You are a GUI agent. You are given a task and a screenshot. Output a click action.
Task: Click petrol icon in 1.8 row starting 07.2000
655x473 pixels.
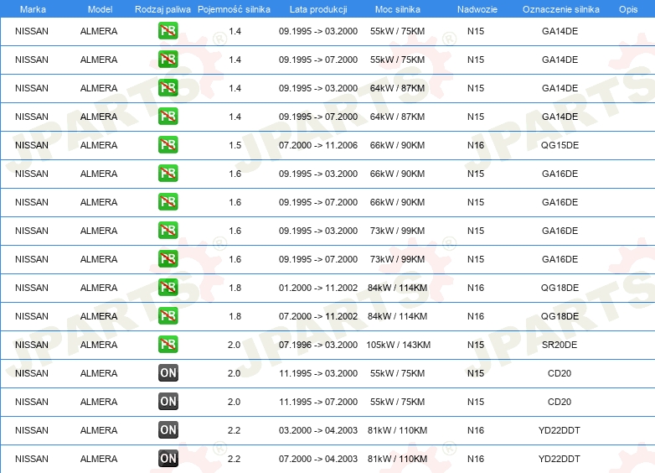tap(168, 316)
